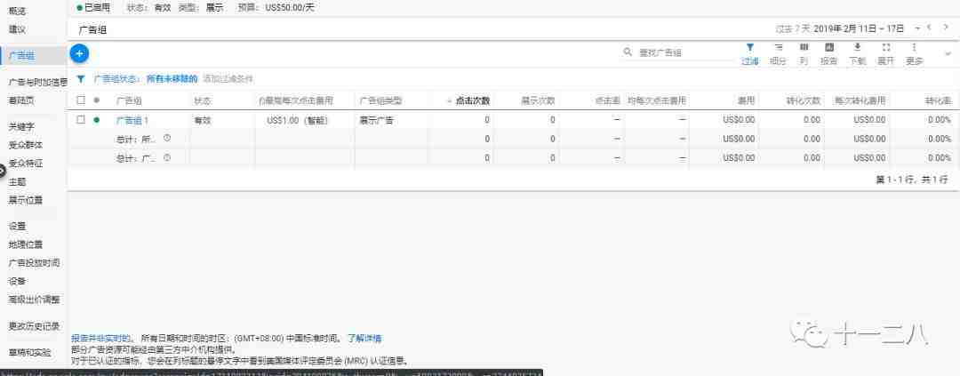Check the box for 广告组 1 row

[x=81, y=119]
